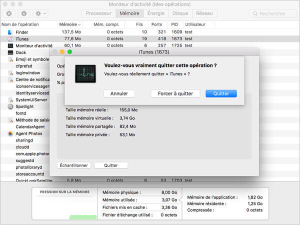Click the force-quit process toolbar icon
Image resolution: width=300 pixels, height=225 pixels.
point(9,13)
